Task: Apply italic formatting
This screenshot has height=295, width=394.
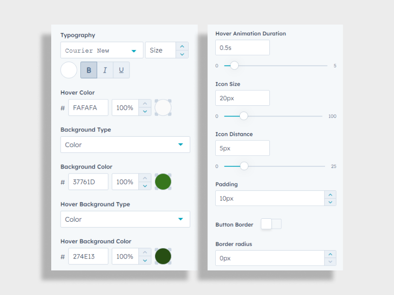Action: 105,70
